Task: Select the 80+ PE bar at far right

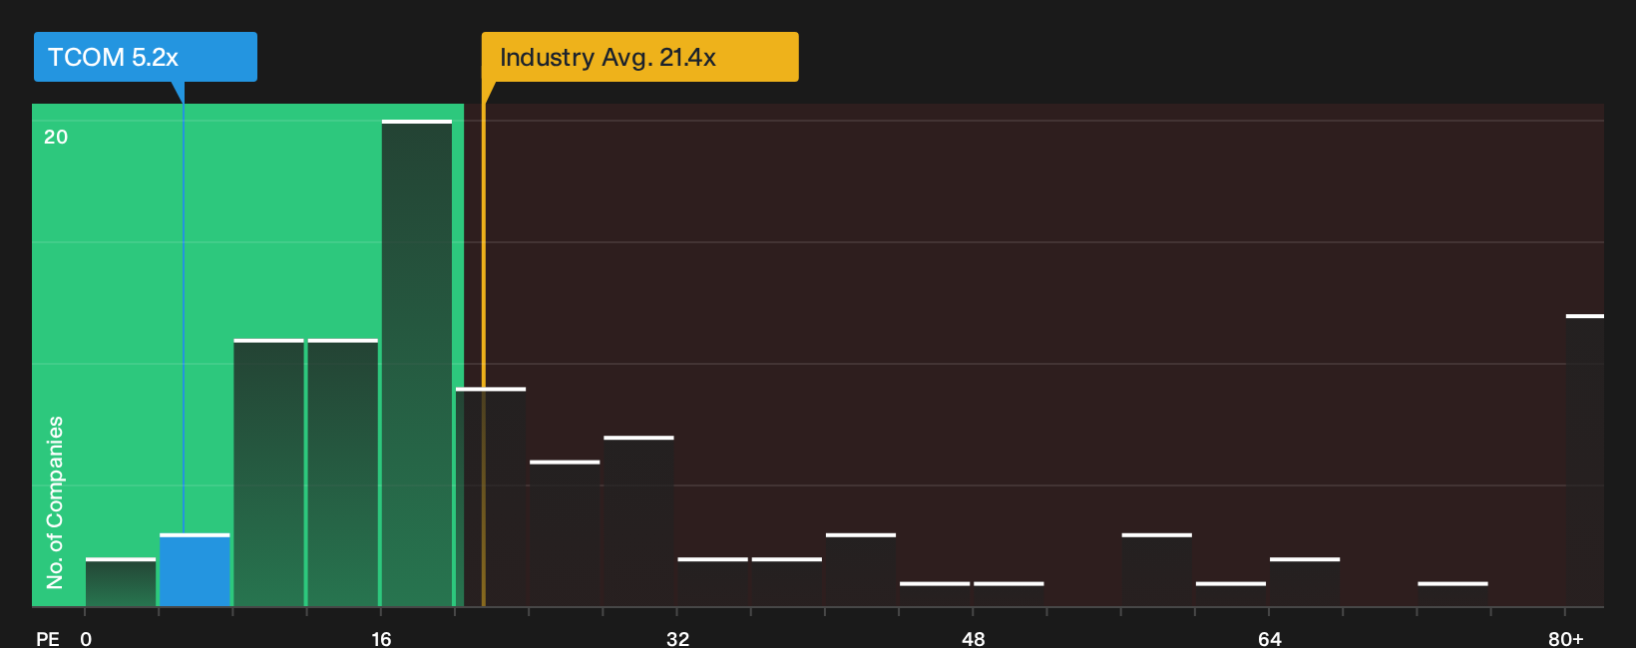Action: point(1585,461)
